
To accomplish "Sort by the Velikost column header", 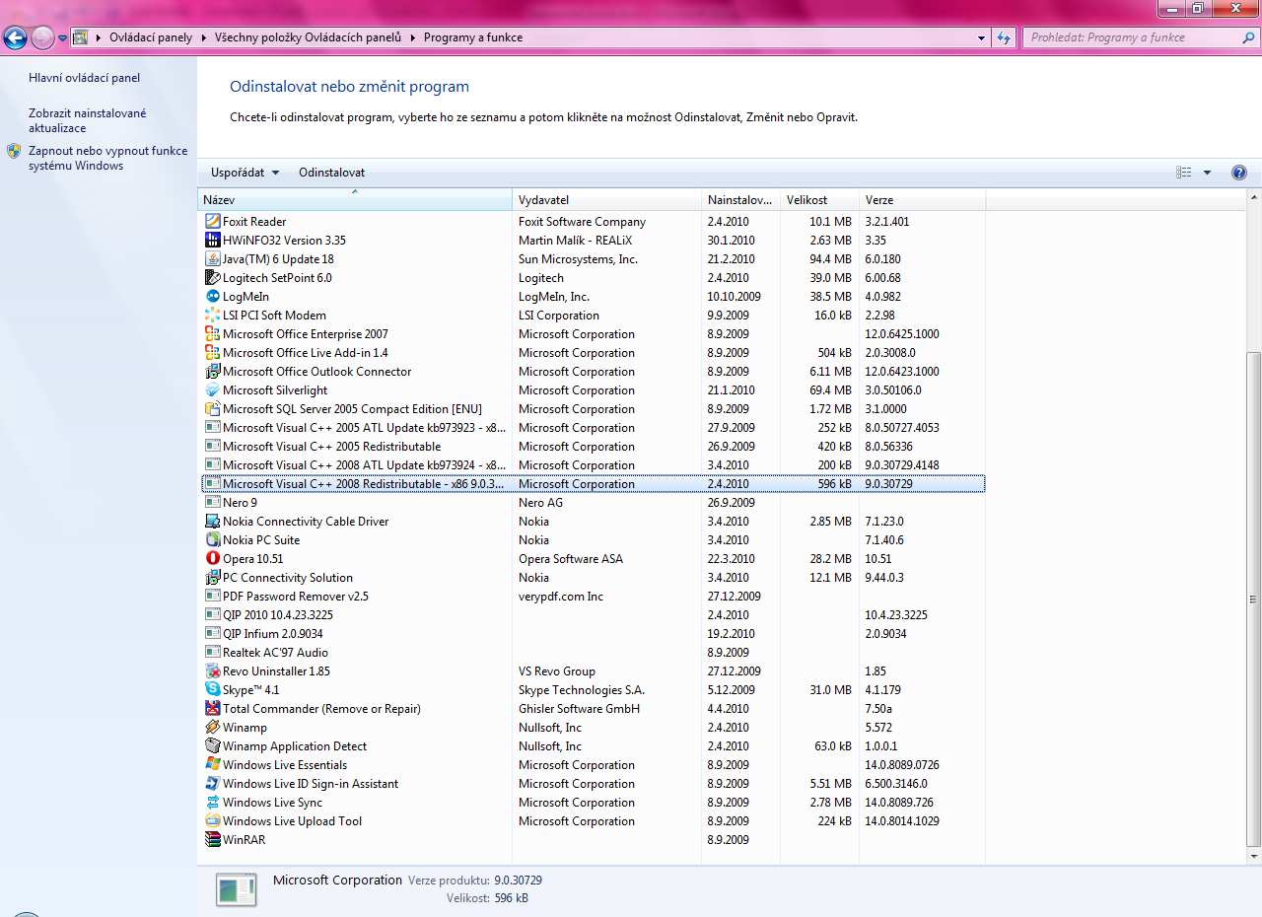I will (x=820, y=200).
